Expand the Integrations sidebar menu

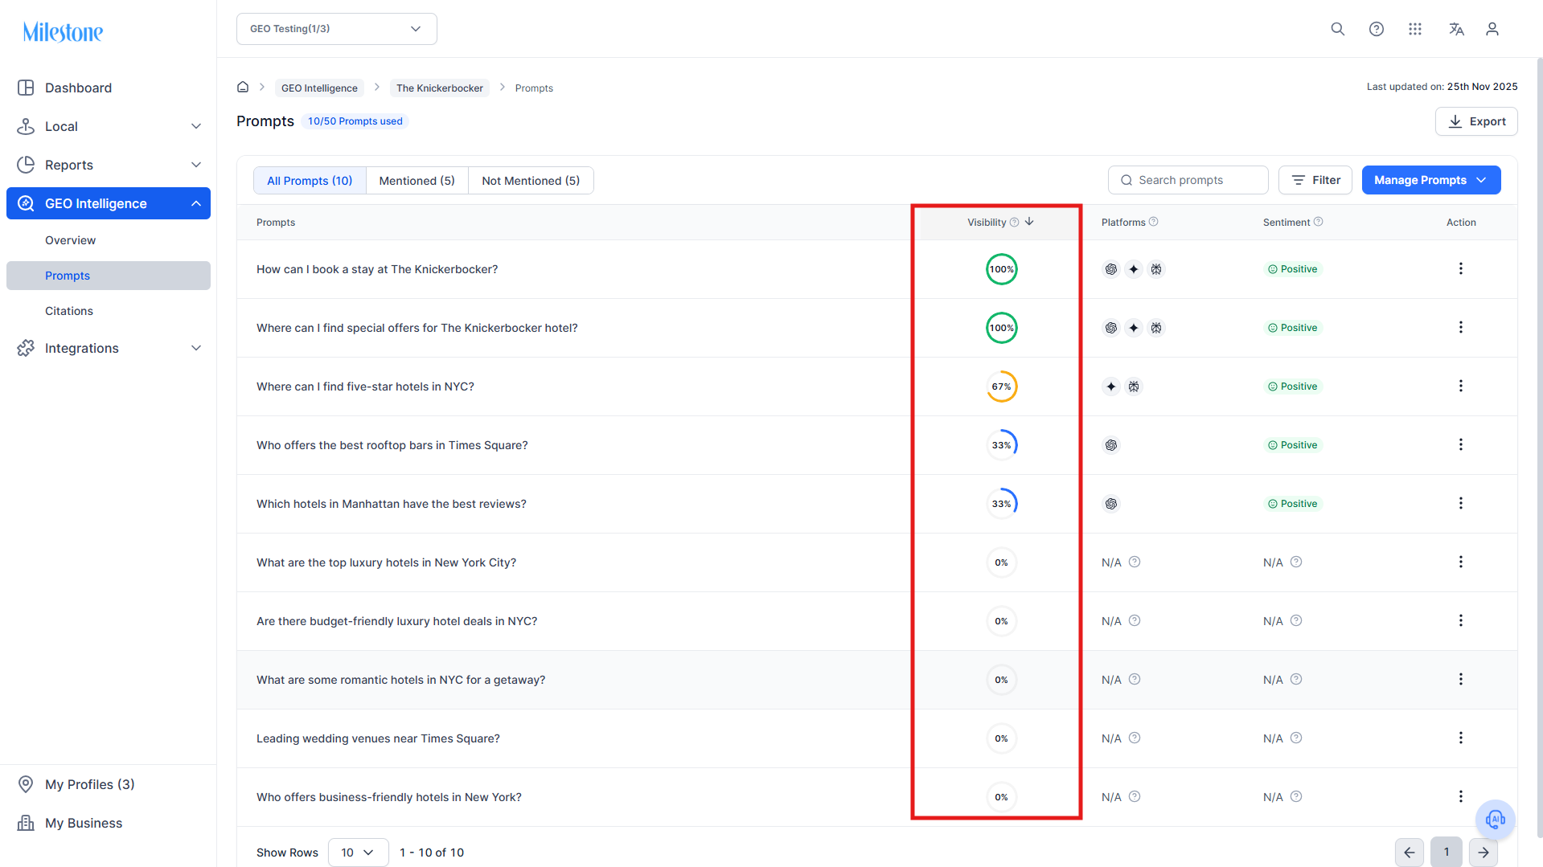pos(109,348)
